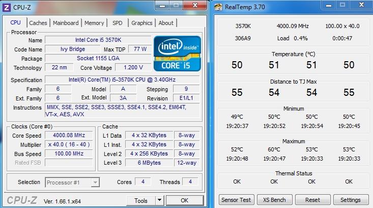The height and width of the screenshot is (208, 373).
Task: Click Level 3 cache value 6 MBytes
Action: coord(149,163)
